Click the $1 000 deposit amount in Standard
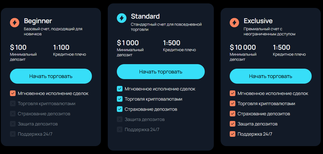This screenshot has height=154, width=323. click(128, 43)
